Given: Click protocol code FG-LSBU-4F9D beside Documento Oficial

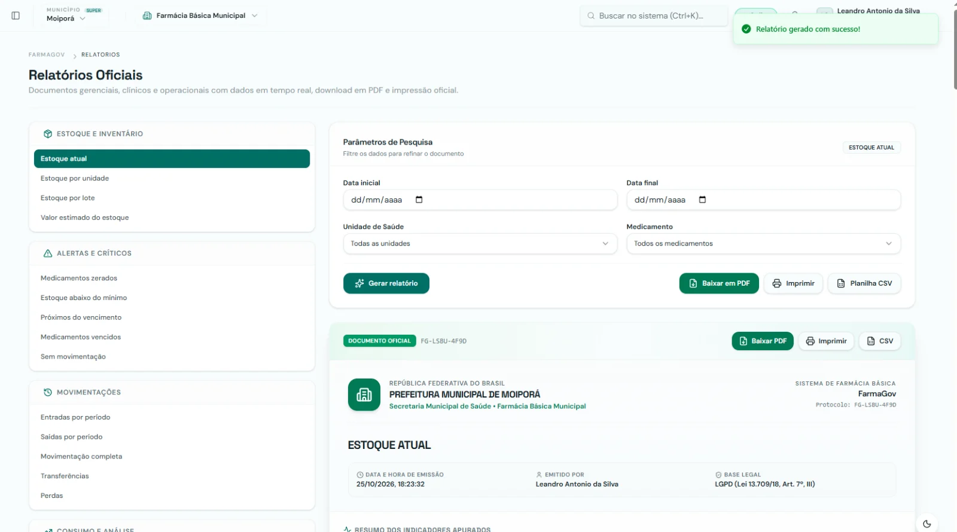Looking at the screenshot, I should click(443, 341).
